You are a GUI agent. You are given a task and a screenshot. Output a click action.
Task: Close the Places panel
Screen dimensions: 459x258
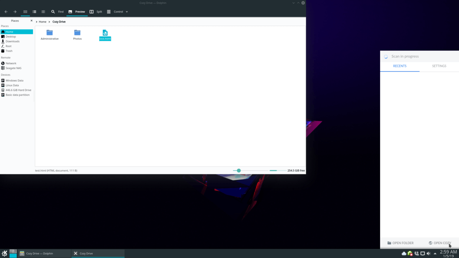[31, 21]
